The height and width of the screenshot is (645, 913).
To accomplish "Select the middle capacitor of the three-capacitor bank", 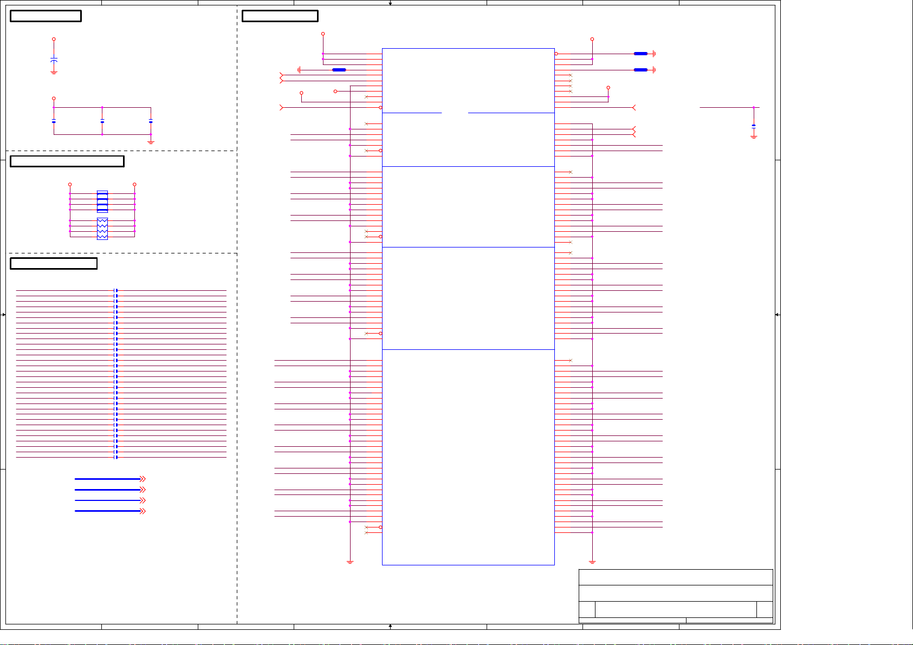I will click(102, 121).
